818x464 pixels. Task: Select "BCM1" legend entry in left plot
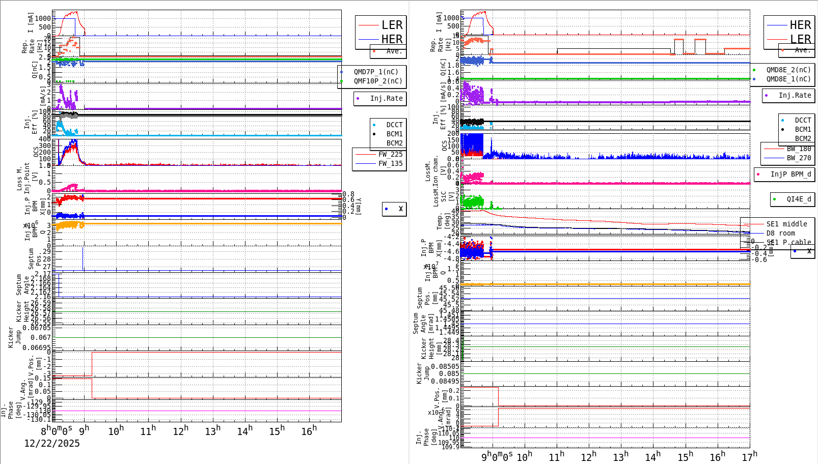(x=394, y=134)
